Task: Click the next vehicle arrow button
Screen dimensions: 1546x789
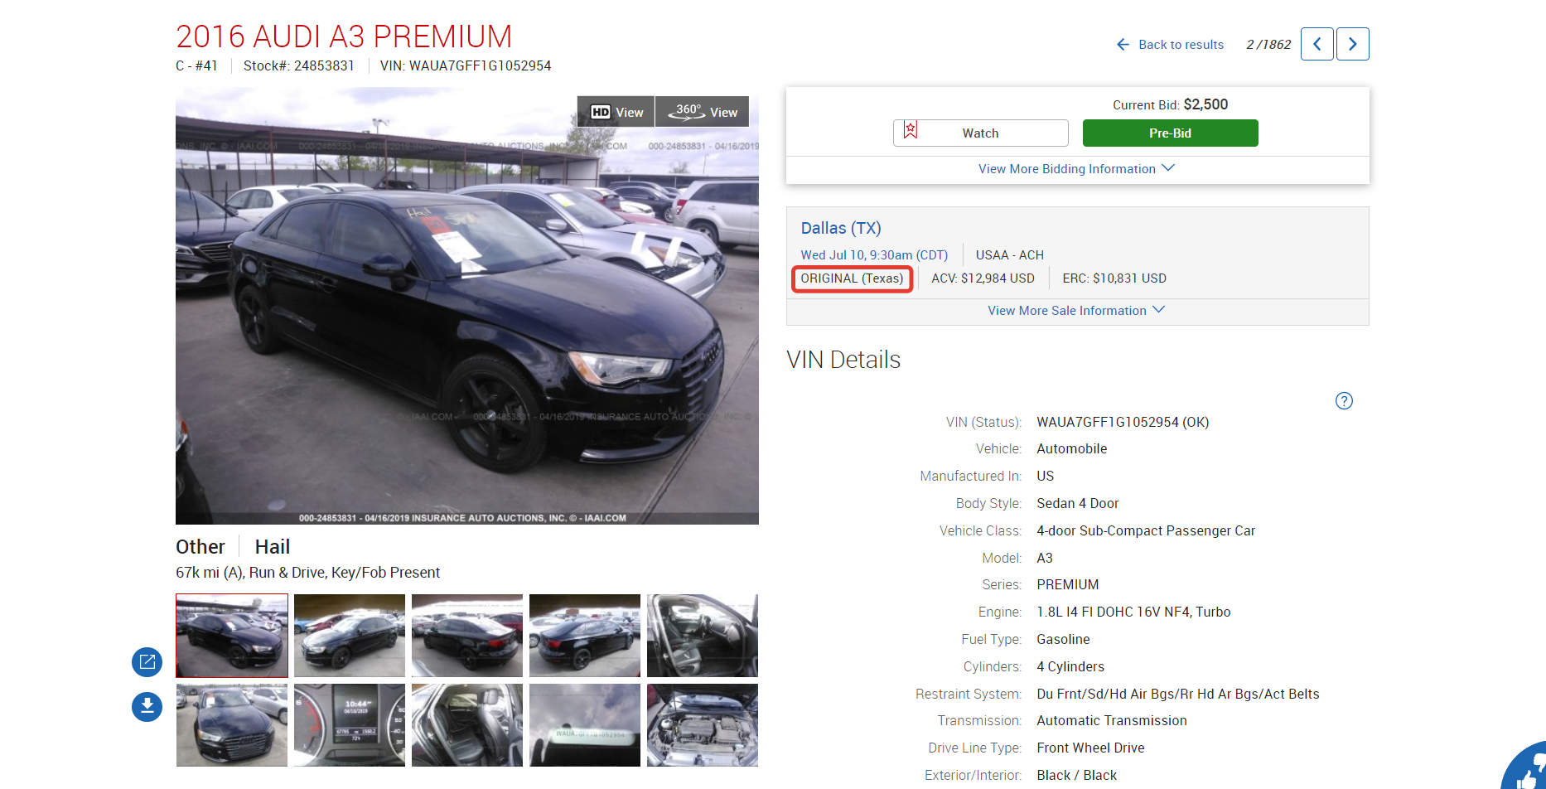Action: pyautogui.click(x=1352, y=44)
